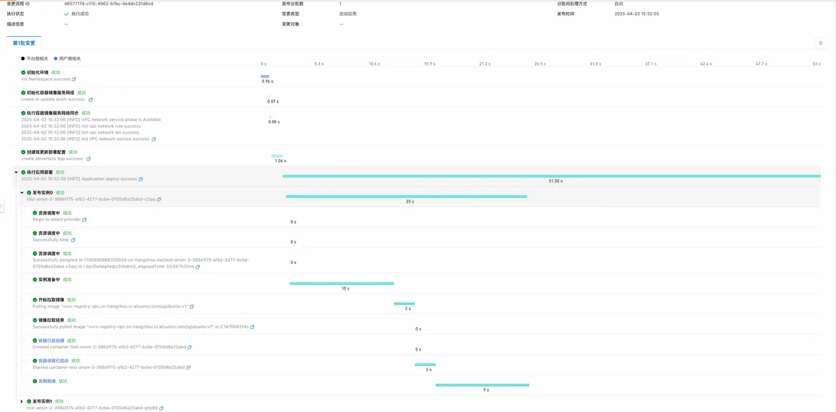
Task: Click the 自动 batch handling mode value
Action: pyautogui.click(x=619, y=4)
